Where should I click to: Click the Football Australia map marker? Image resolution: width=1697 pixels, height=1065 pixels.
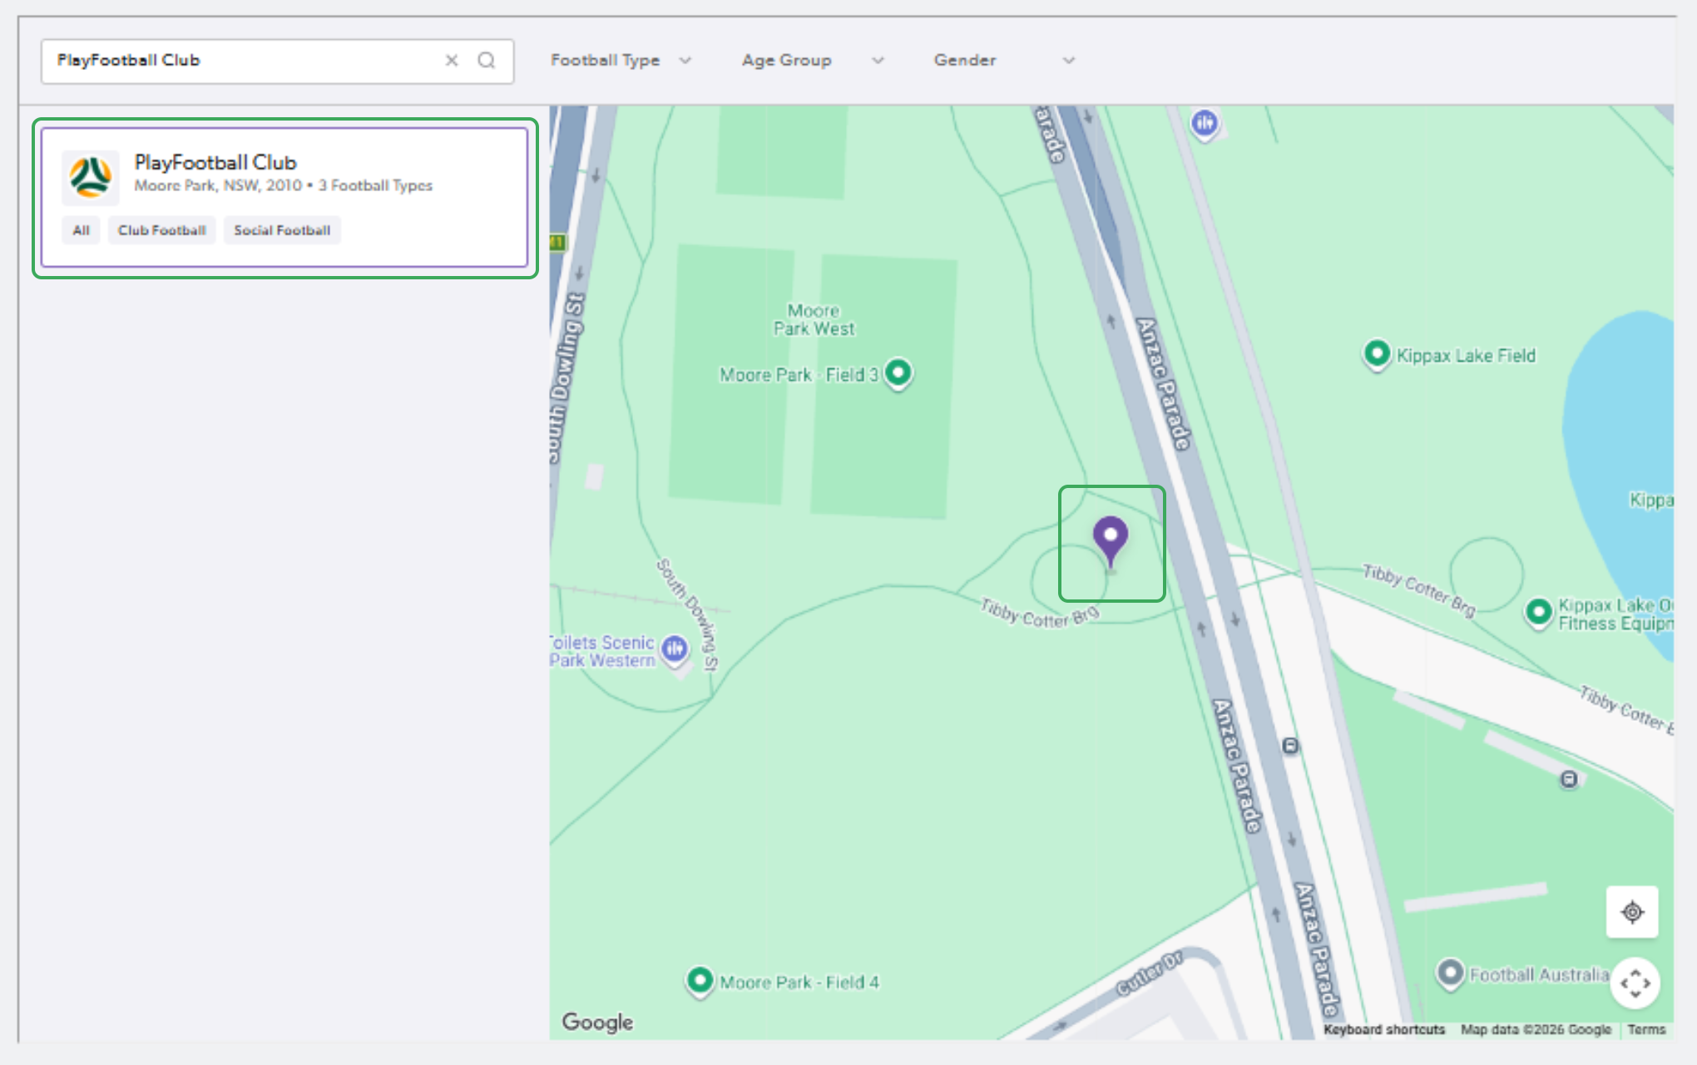coord(1450,973)
